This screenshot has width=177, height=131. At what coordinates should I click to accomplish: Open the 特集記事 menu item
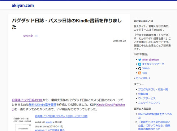click(143, 94)
